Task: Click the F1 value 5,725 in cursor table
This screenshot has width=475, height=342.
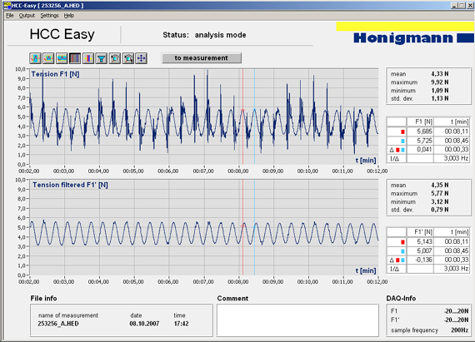Action: (424, 141)
